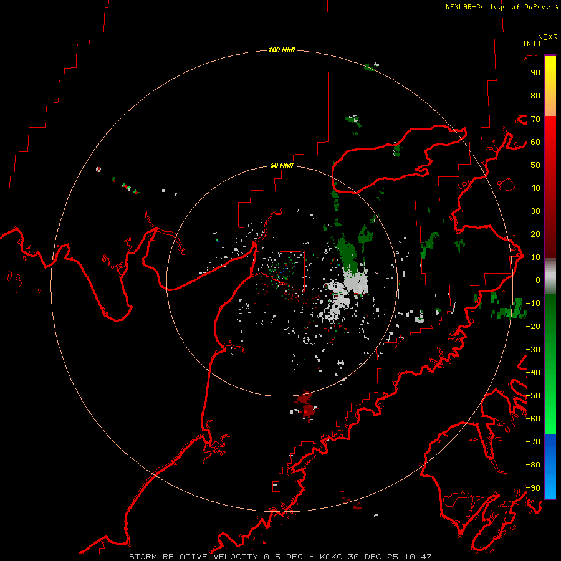Click the 20 value on the velocity scale
Image resolution: width=561 pixels, height=561 pixels.
(x=535, y=234)
